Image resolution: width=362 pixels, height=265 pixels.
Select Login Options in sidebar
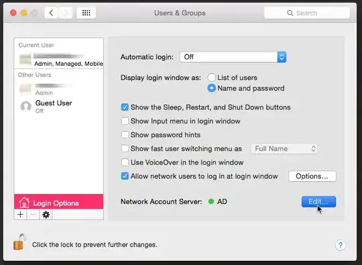[x=58, y=202]
